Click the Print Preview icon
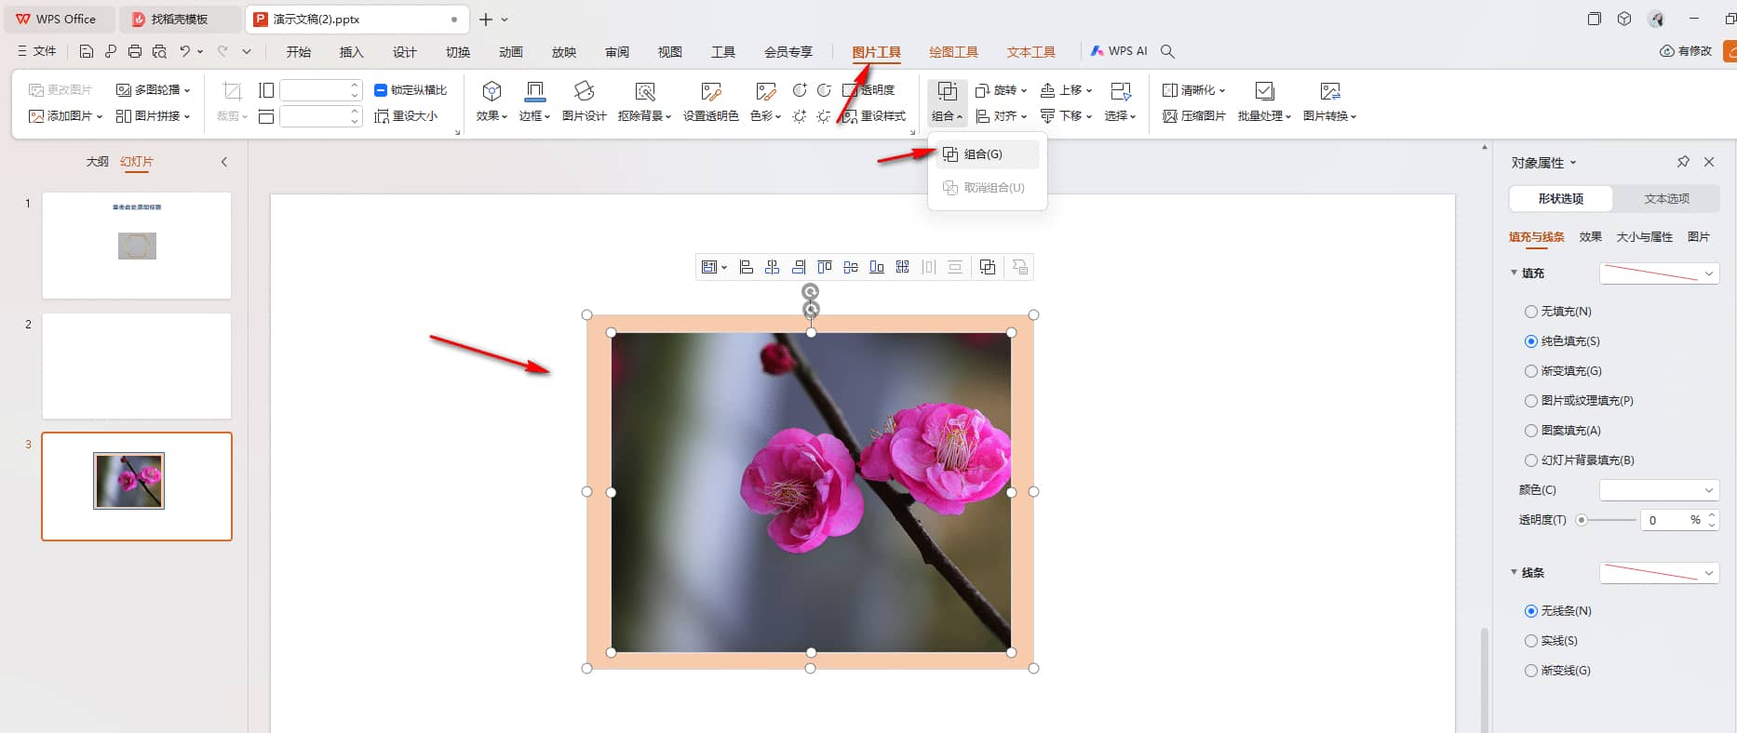The height and width of the screenshot is (733, 1737). point(159,52)
